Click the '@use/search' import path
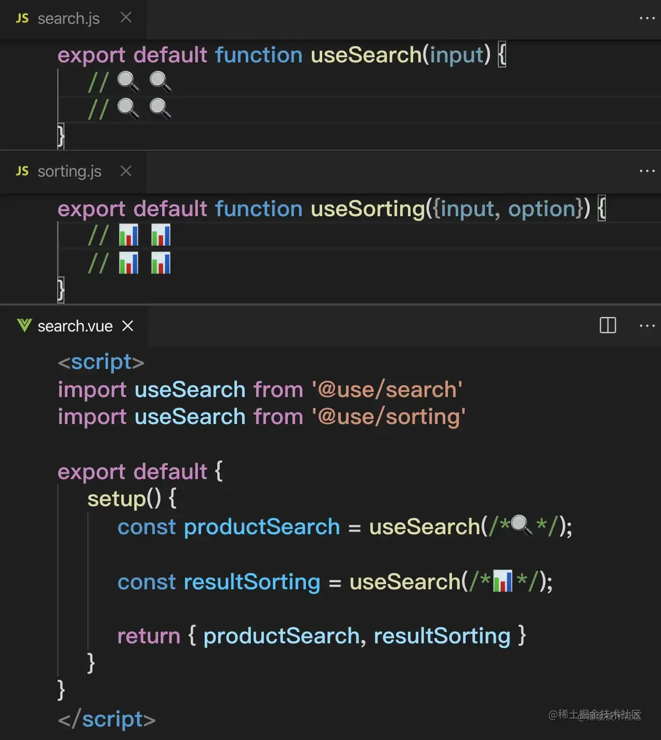This screenshot has width=661, height=740. point(387,390)
